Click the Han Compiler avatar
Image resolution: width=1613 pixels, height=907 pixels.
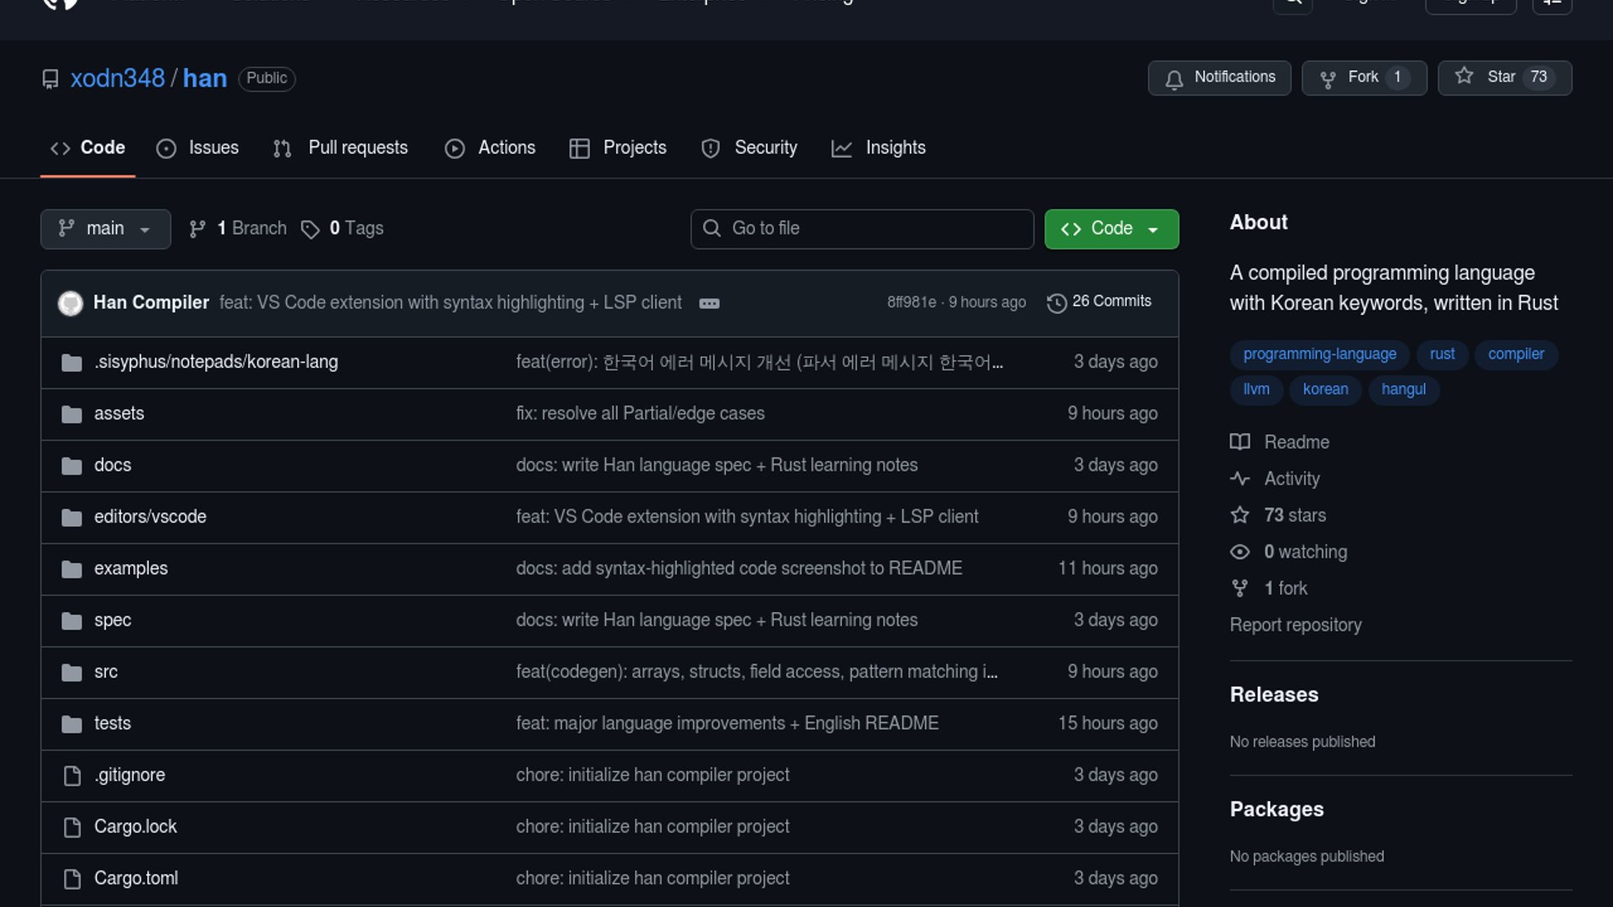tap(71, 303)
